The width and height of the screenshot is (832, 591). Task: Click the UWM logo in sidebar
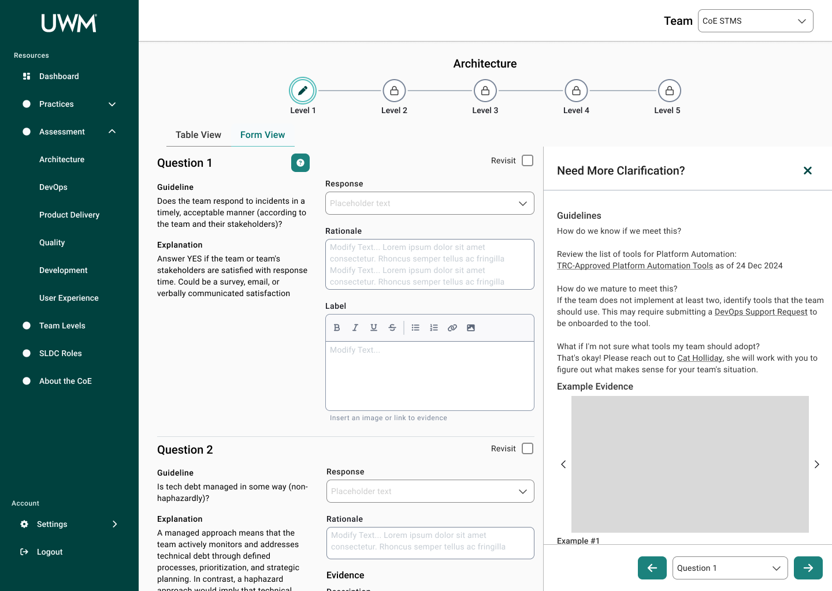pyautogui.click(x=69, y=23)
